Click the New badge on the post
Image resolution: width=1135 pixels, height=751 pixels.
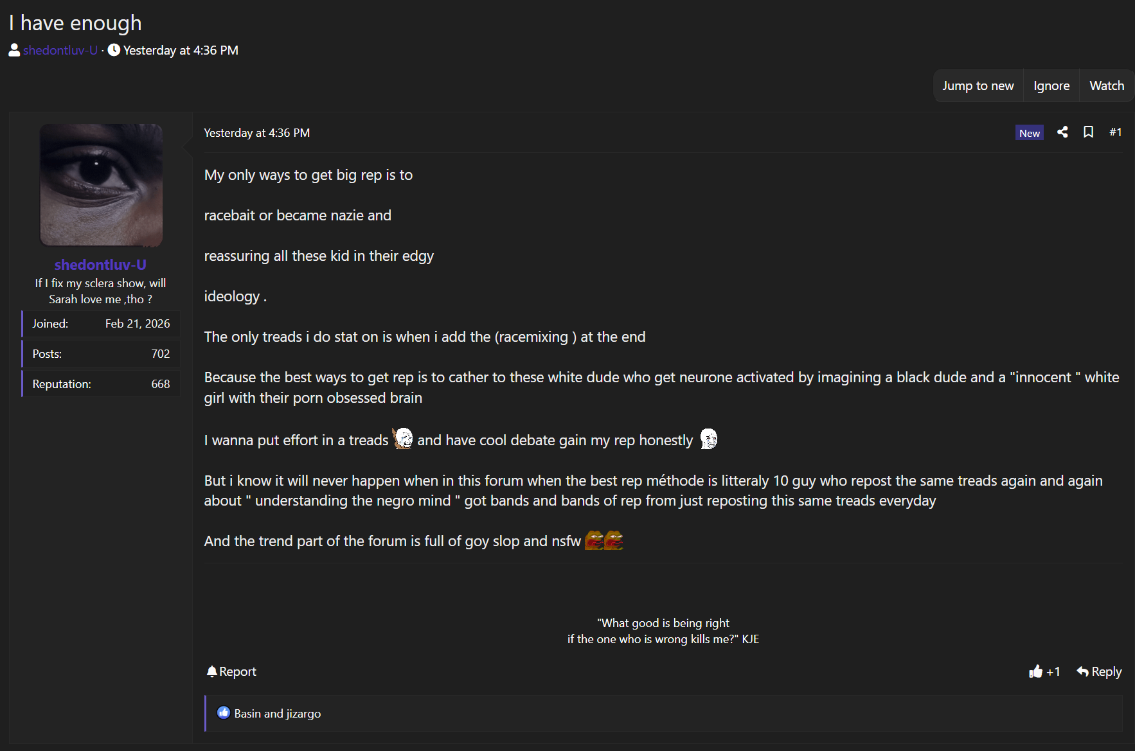pos(1029,133)
